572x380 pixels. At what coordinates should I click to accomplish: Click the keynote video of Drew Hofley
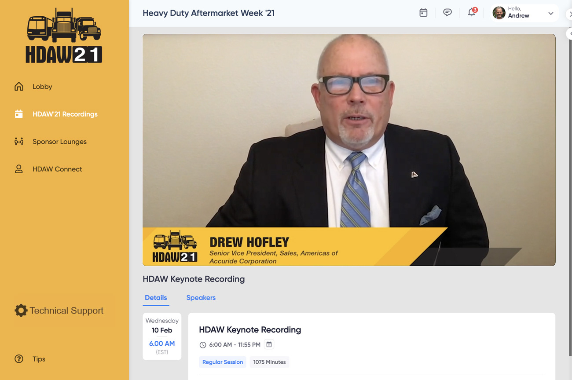(349, 150)
